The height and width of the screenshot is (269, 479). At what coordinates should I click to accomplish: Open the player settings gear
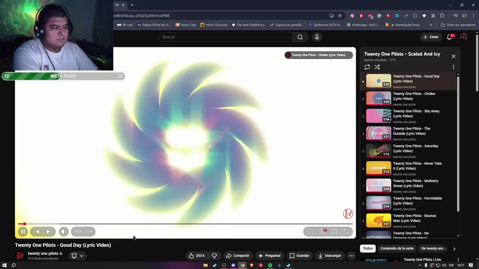(x=322, y=232)
